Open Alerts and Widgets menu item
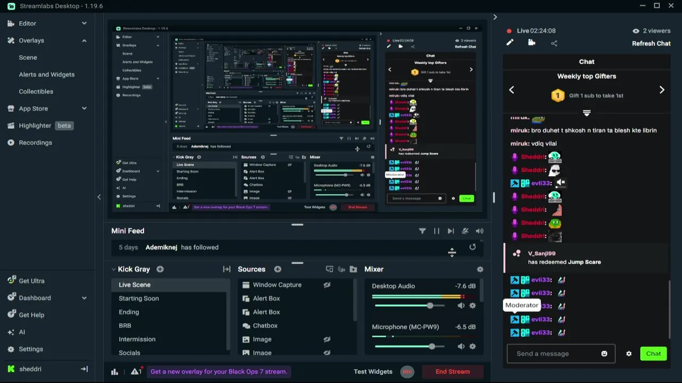The width and height of the screenshot is (682, 383). tap(47, 74)
